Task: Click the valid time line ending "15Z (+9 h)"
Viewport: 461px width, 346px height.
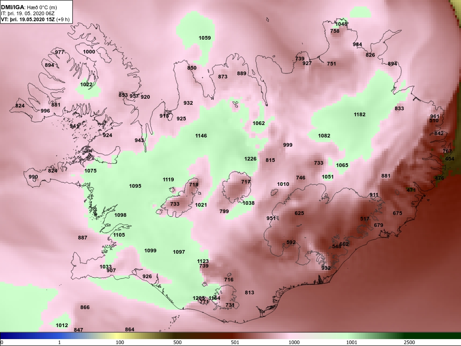Action: pos(35,19)
